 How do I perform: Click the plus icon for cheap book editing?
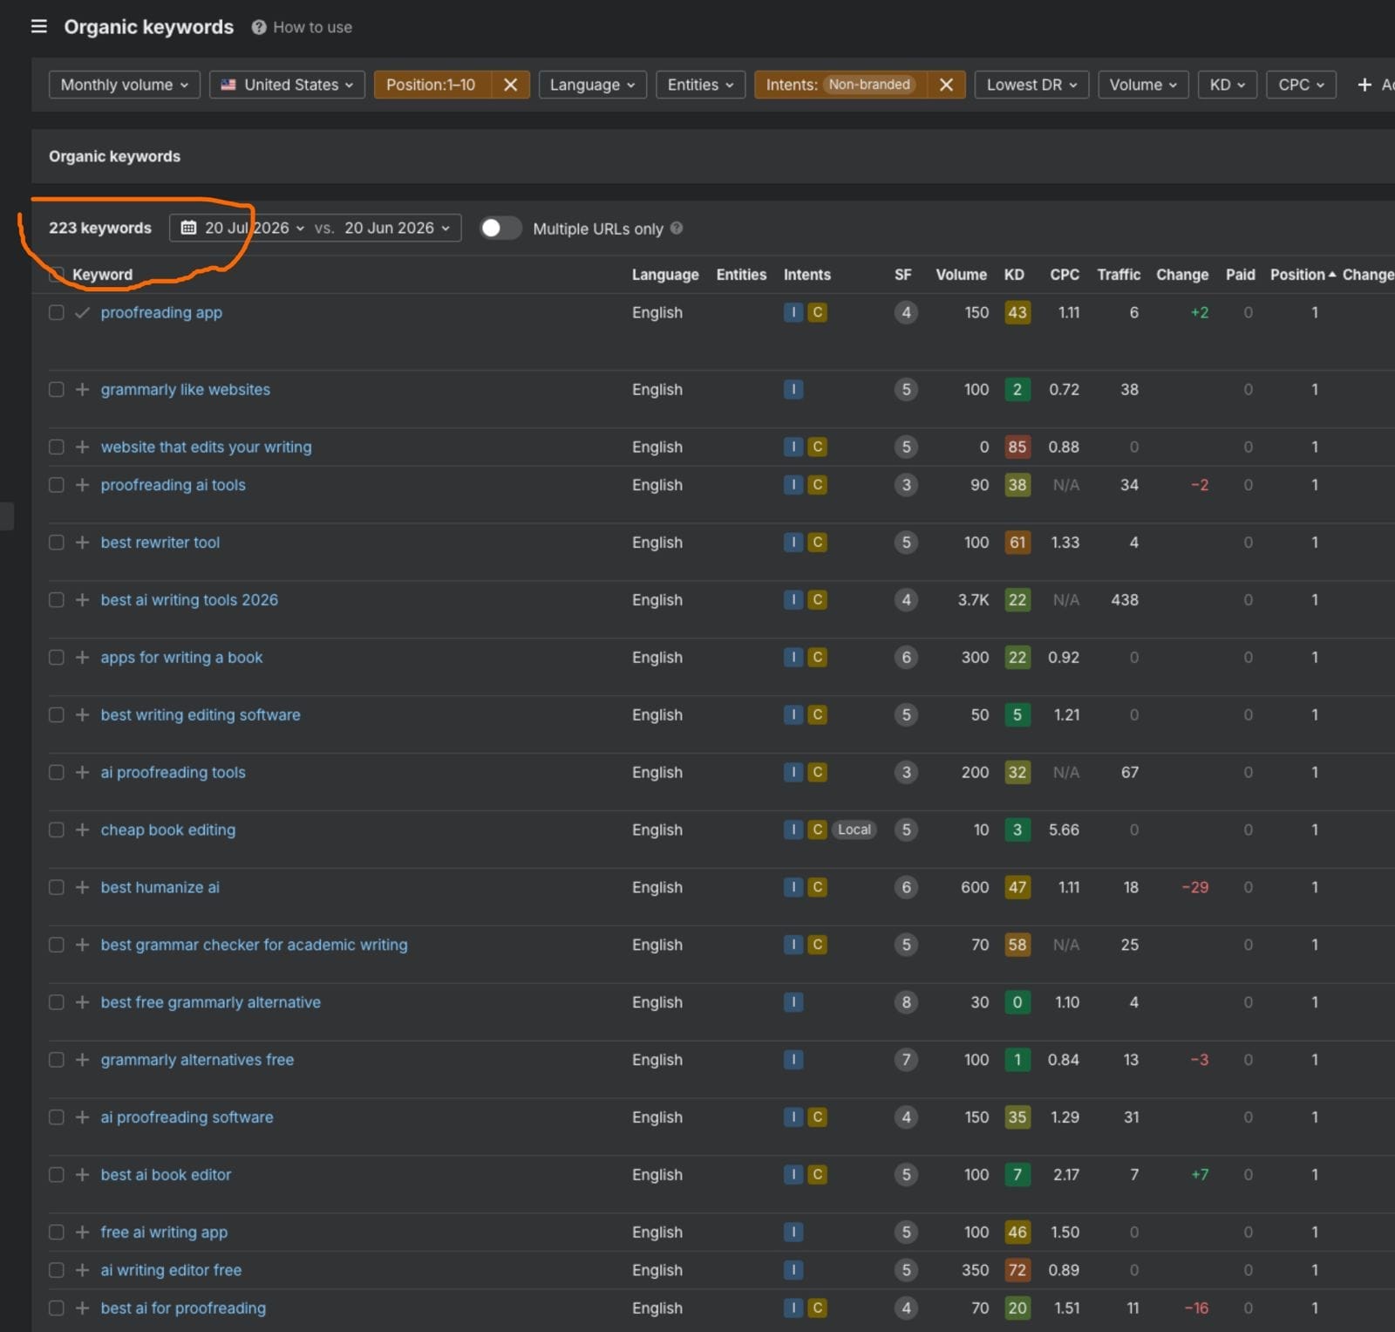point(82,830)
